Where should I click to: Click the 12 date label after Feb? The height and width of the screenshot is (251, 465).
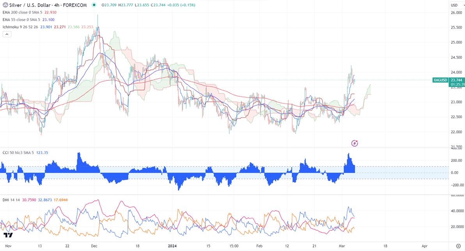(287, 246)
